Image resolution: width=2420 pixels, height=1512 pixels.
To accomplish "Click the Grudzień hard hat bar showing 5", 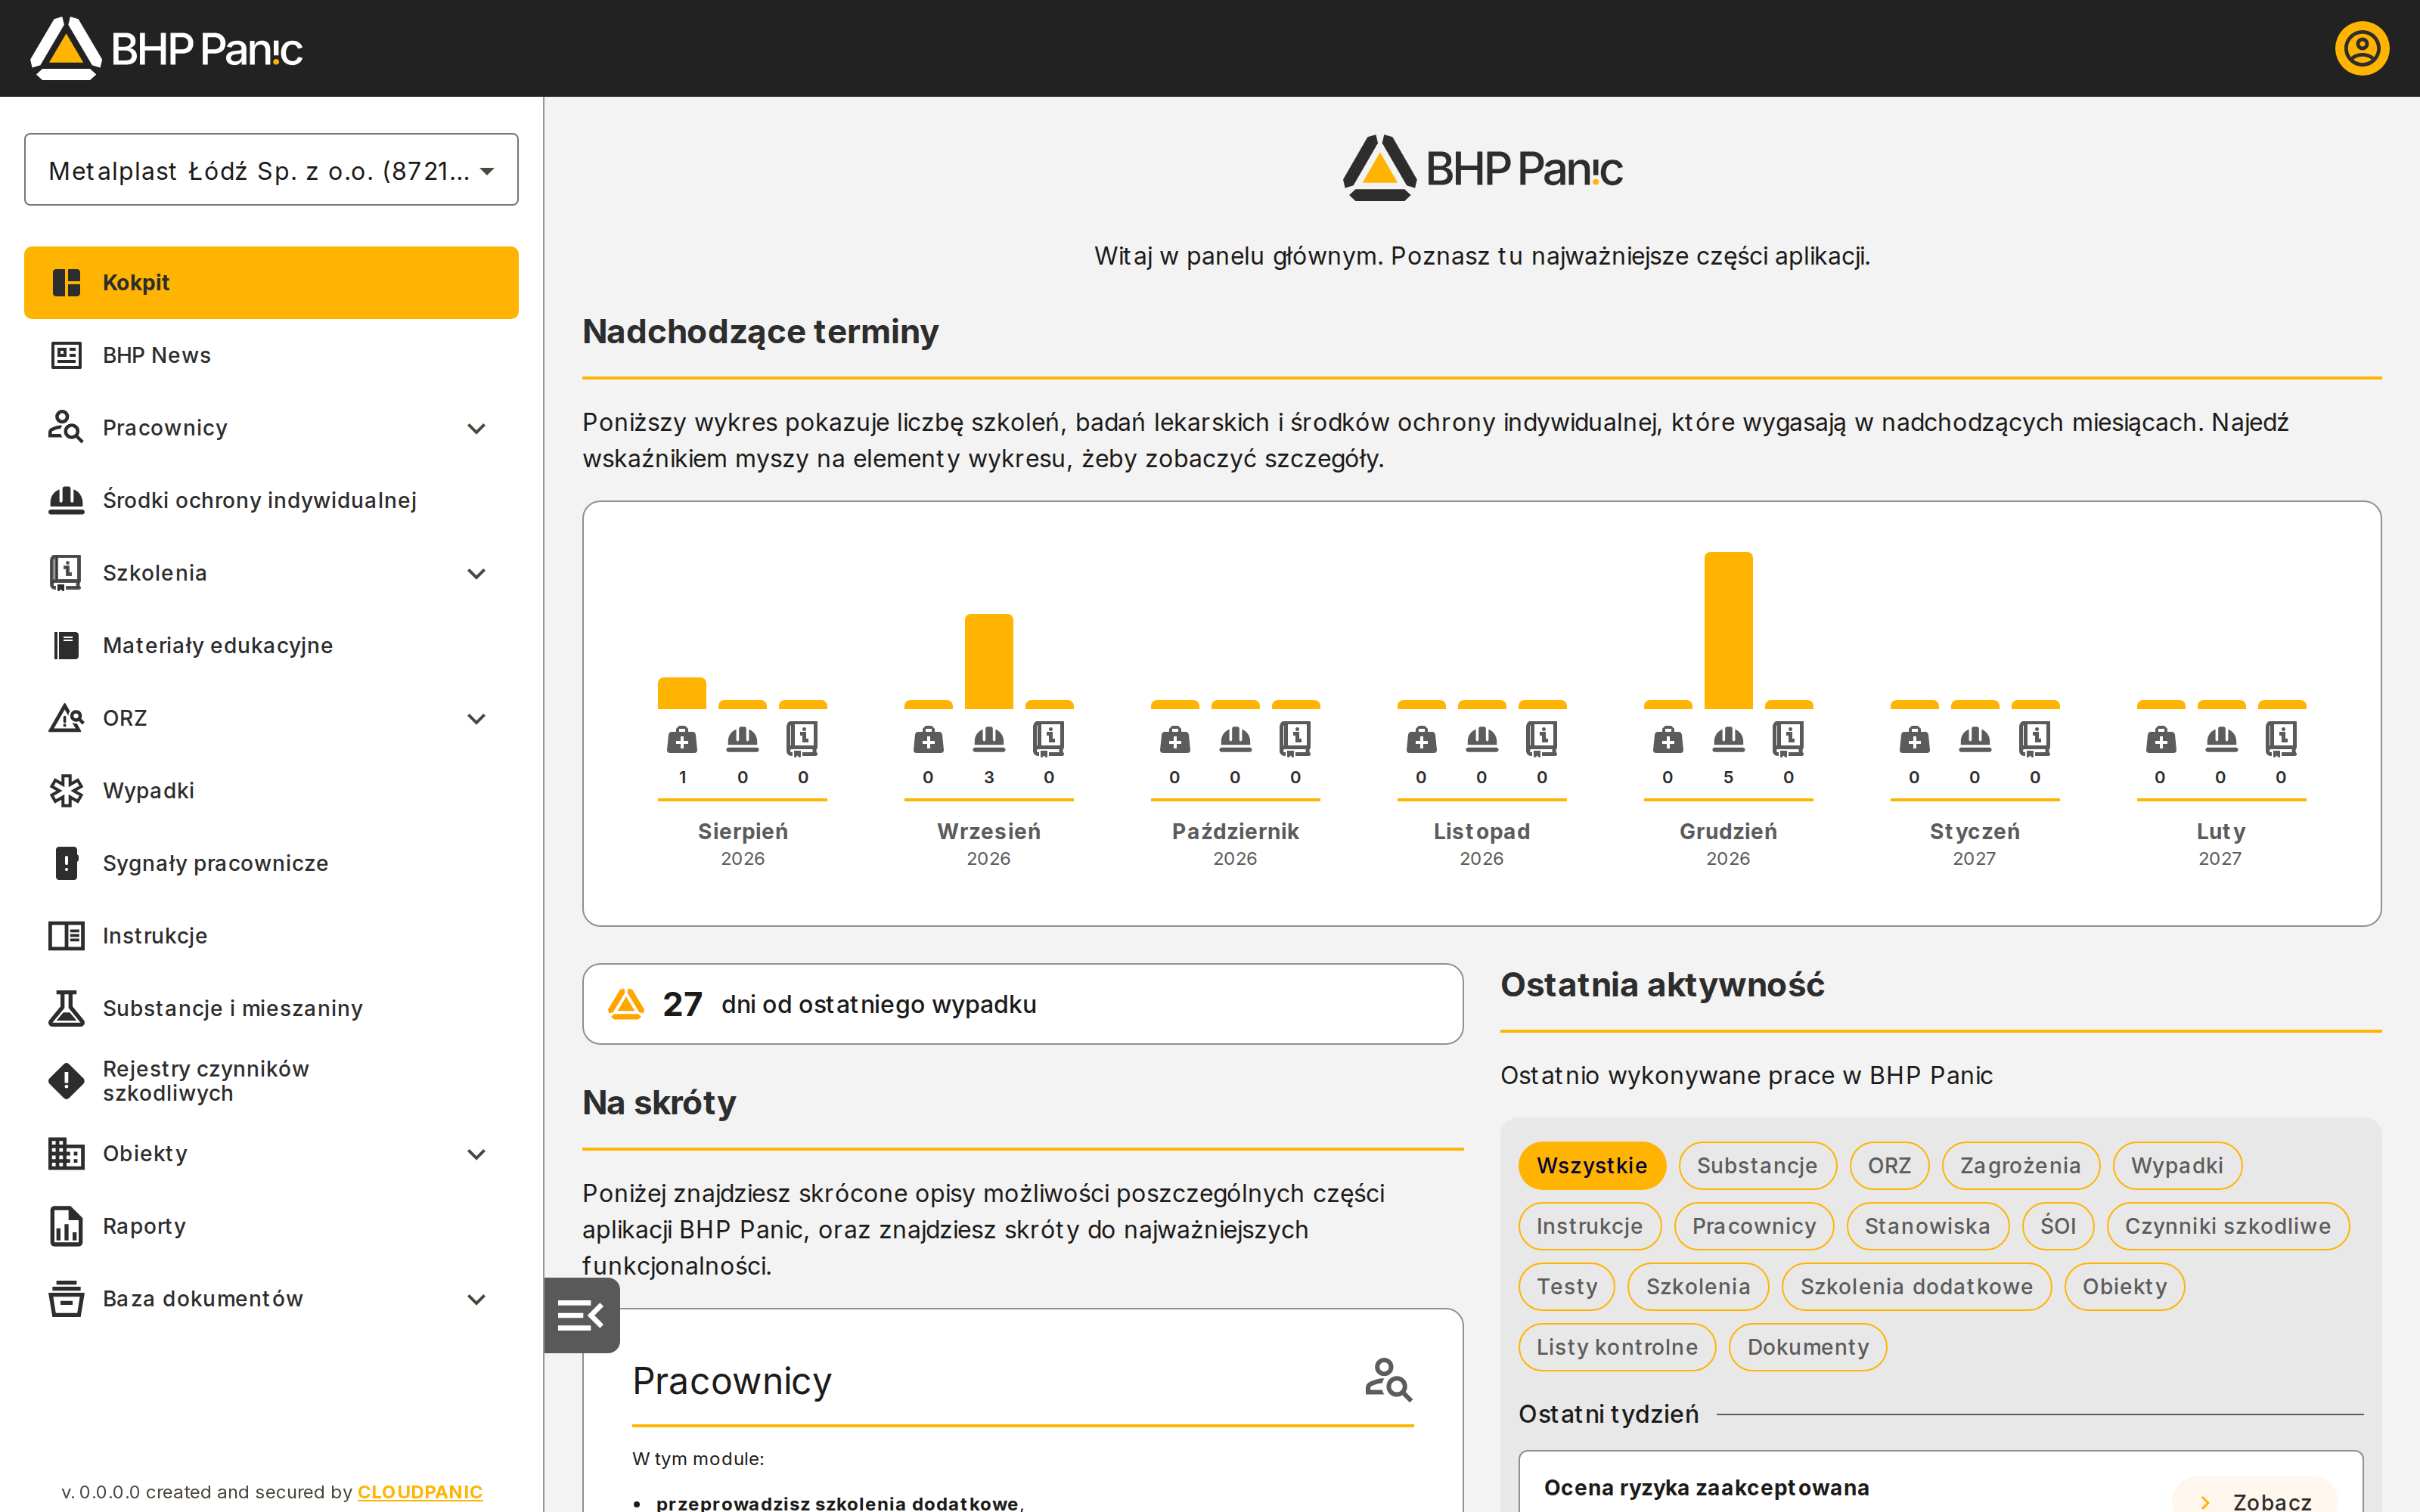I will (1728, 630).
